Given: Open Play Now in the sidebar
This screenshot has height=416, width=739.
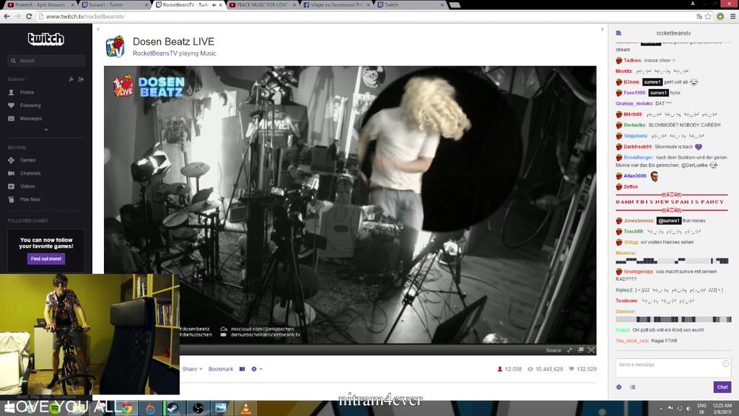Looking at the screenshot, I should point(30,199).
